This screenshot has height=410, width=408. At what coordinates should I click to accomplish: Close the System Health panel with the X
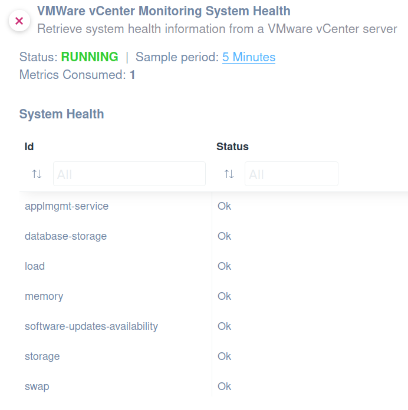19,21
